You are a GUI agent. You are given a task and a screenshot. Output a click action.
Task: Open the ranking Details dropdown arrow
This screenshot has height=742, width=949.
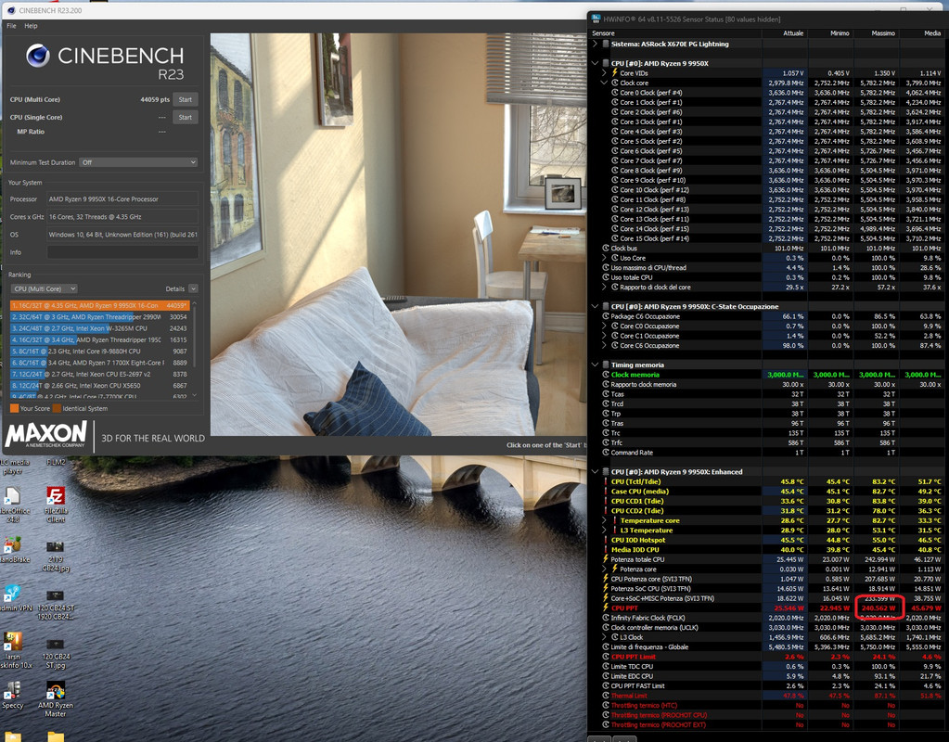[x=193, y=288]
